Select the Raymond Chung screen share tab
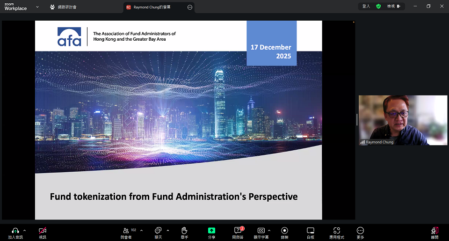 click(x=154, y=7)
